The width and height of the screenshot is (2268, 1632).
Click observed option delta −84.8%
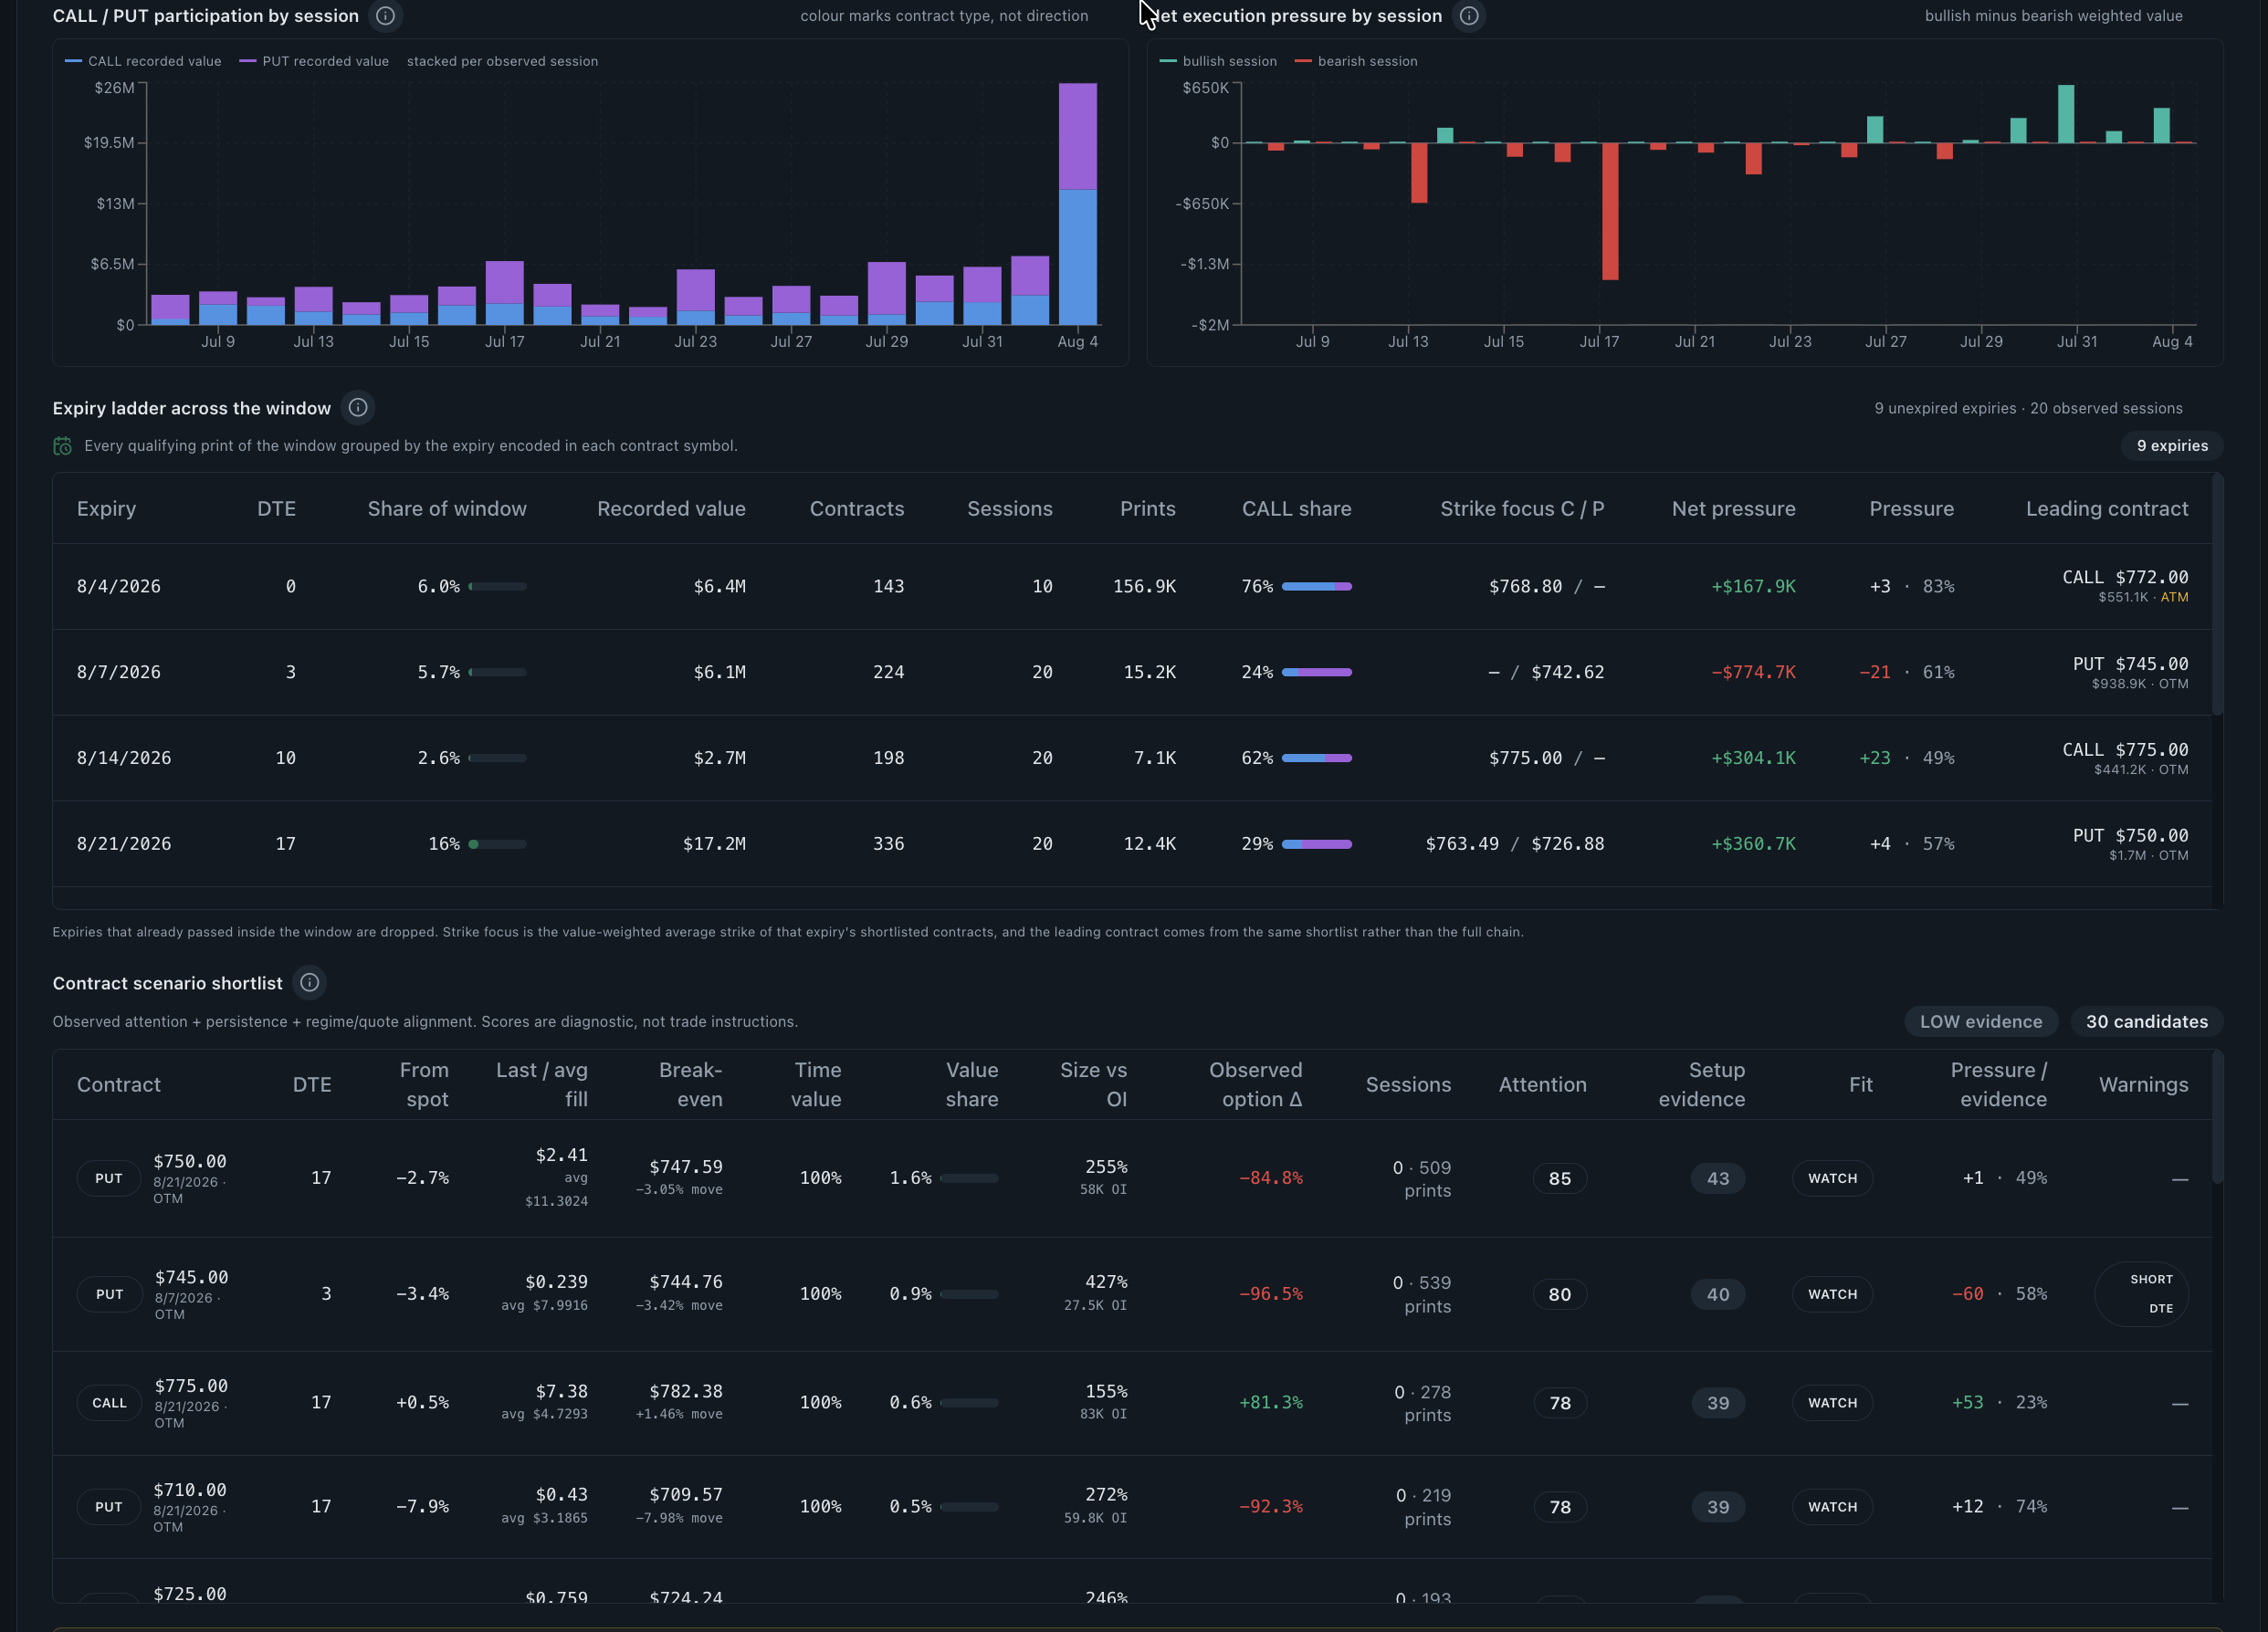(1271, 1178)
